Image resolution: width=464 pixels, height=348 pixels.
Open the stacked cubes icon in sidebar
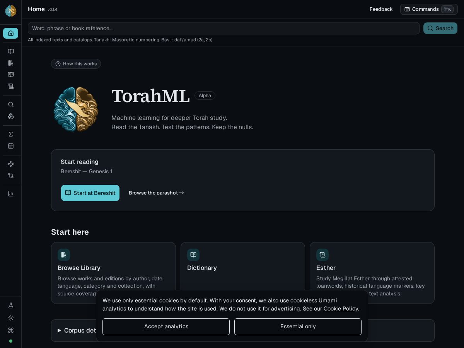(x=11, y=116)
